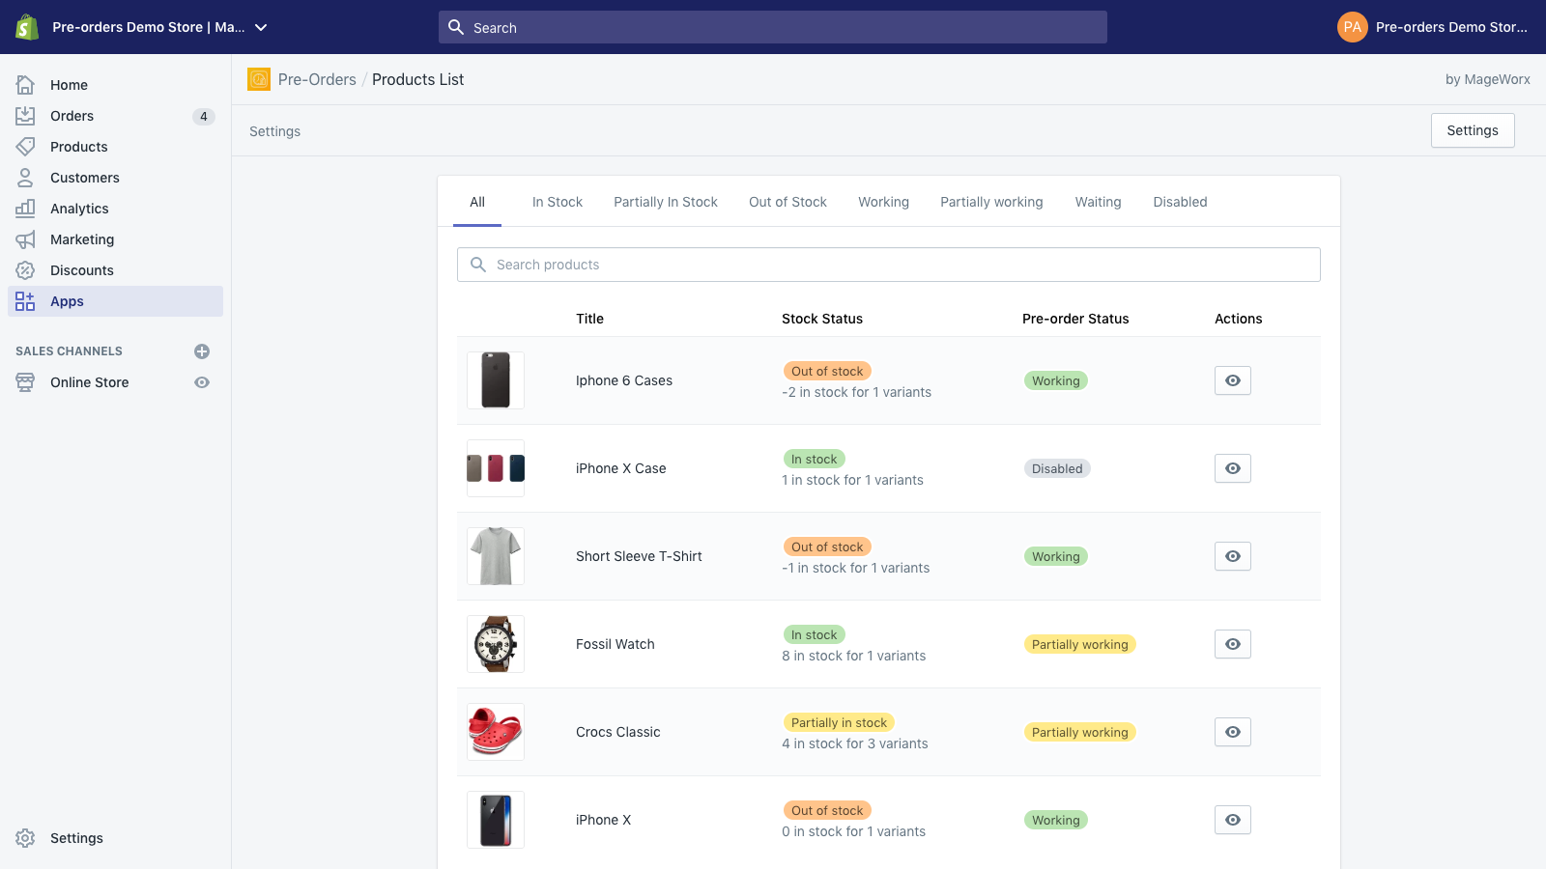The height and width of the screenshot is (869, 1546).
Task: Go to Pre-Orders breadcrumb link
Action: click(317, 79)
